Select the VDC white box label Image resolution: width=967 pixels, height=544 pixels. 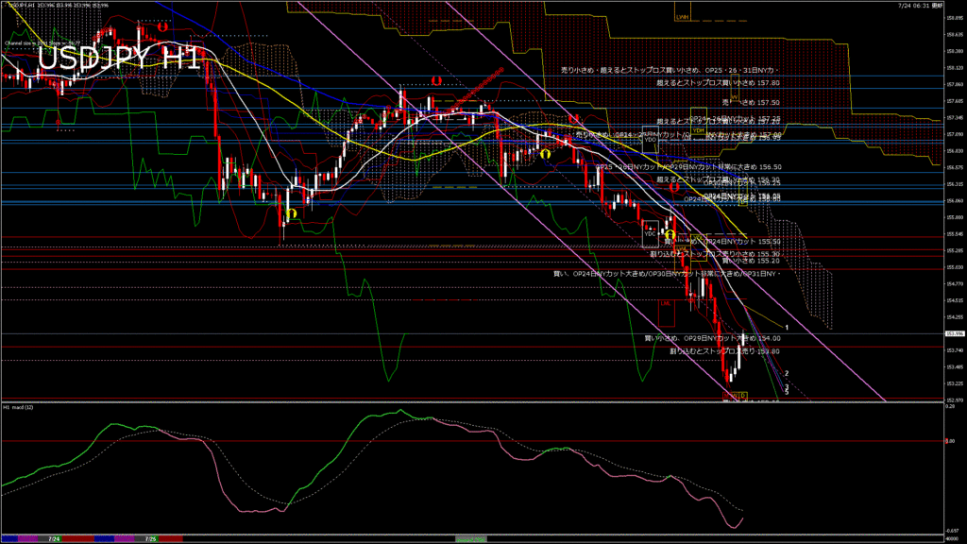650,234
